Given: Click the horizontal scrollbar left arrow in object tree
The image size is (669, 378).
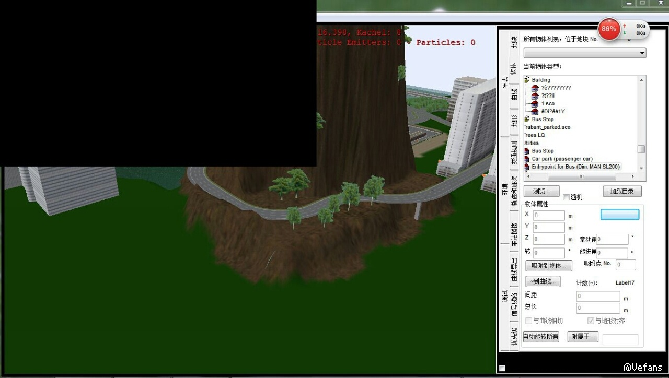Looking at the screenshot, I should (x=527, y=176).
